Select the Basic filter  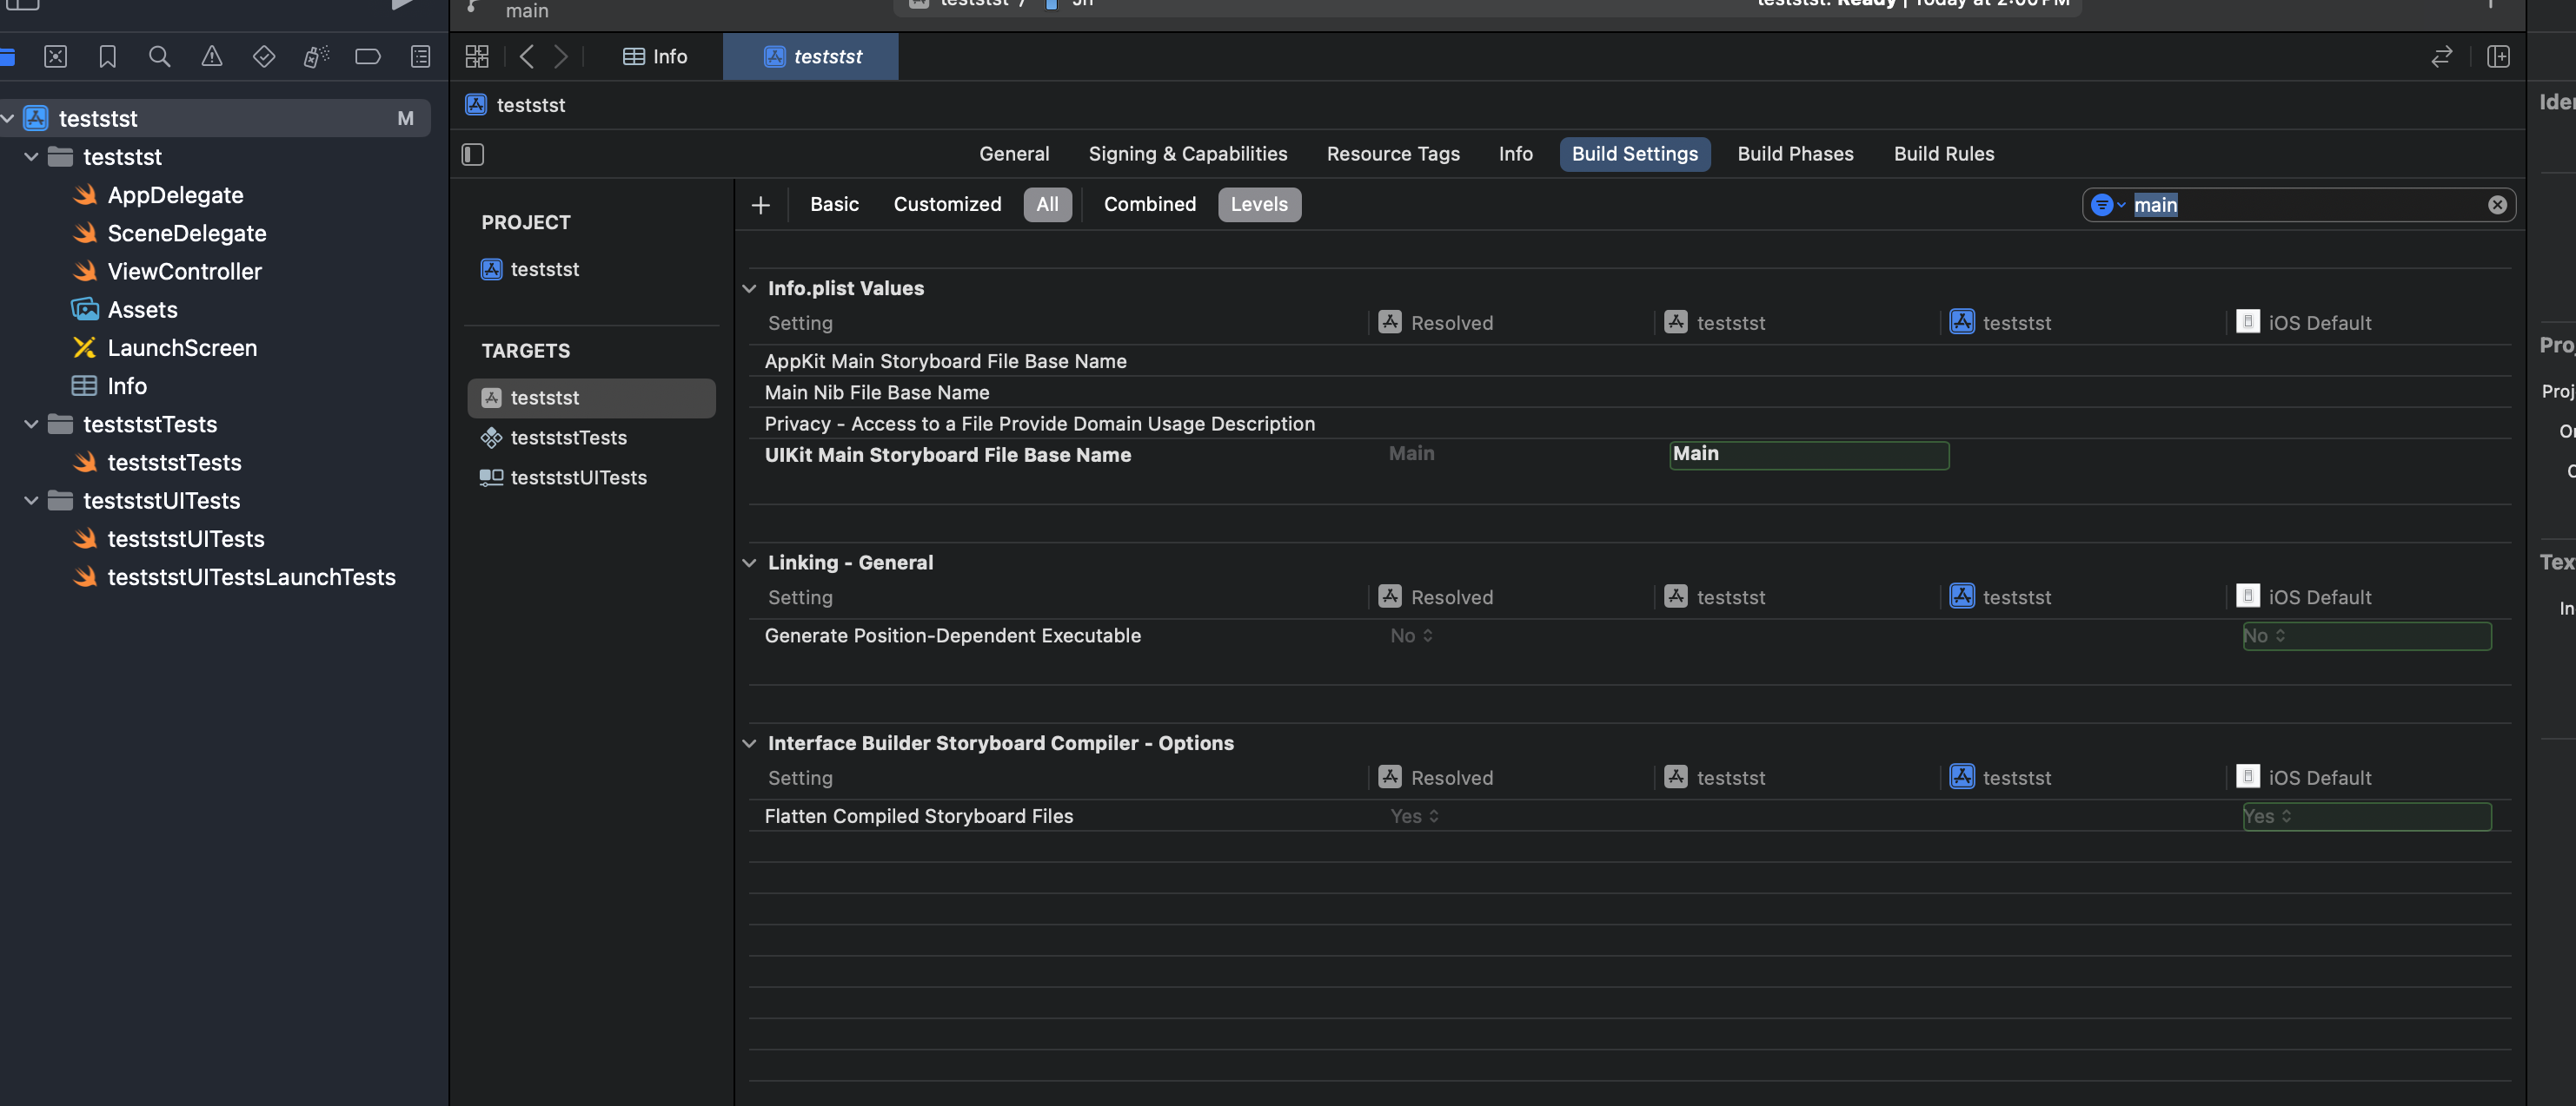click(x=834, y=204)
